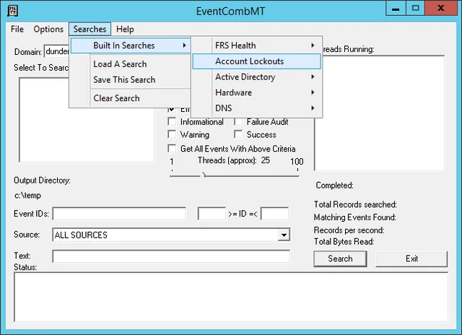Open the Help menu

pos(125,29)
